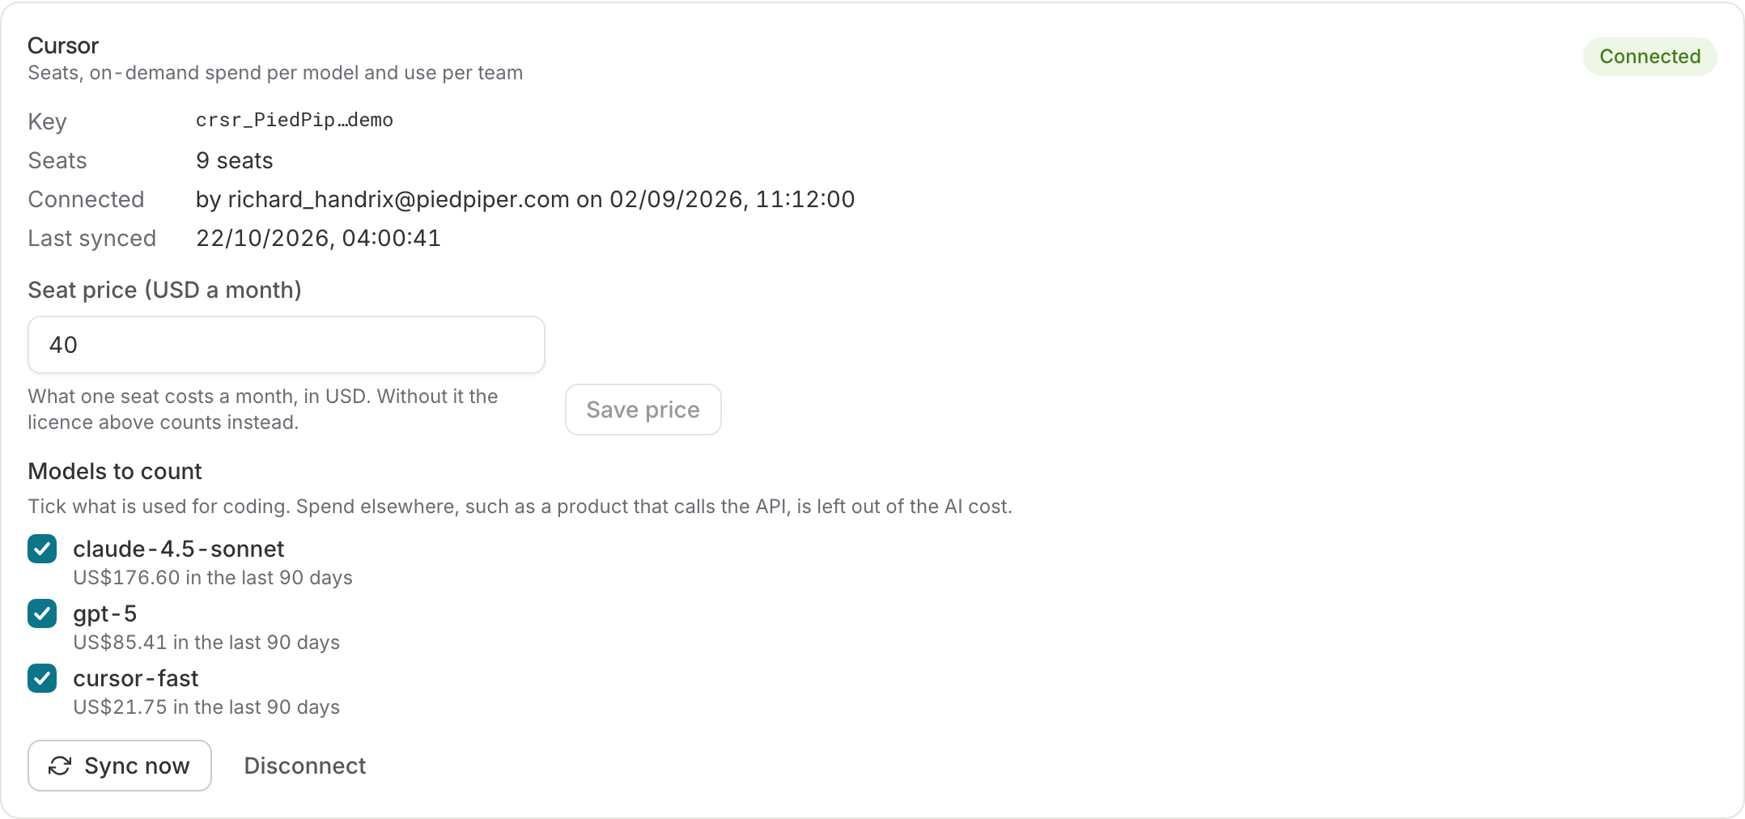Click the refresh icon in Sync now
This screenshot has height=819, width=1745.
point(60,766)
